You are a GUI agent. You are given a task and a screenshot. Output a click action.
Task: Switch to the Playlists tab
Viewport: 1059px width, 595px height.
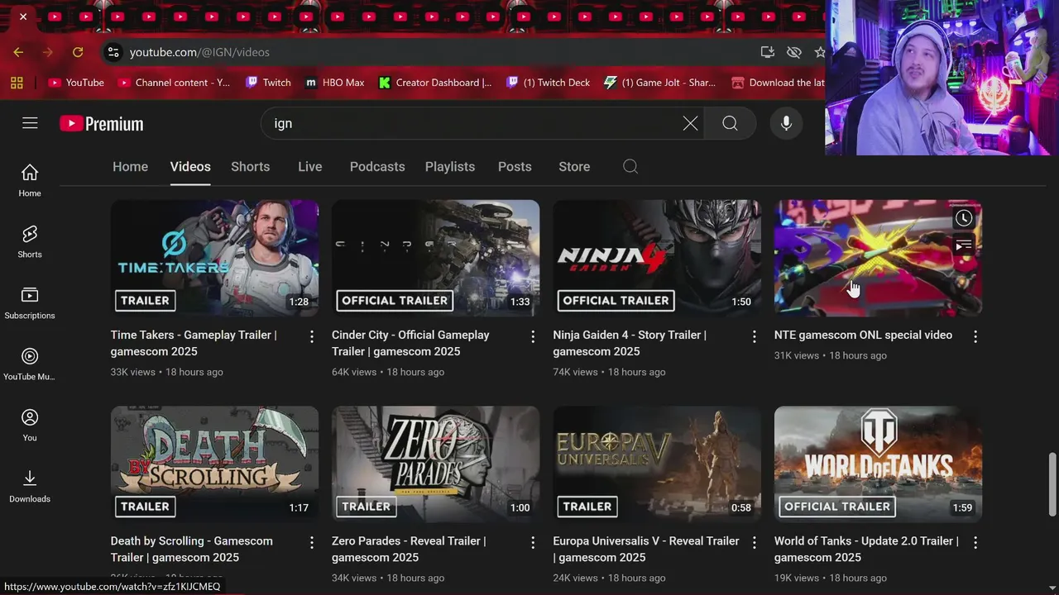[x=450, y=166]
